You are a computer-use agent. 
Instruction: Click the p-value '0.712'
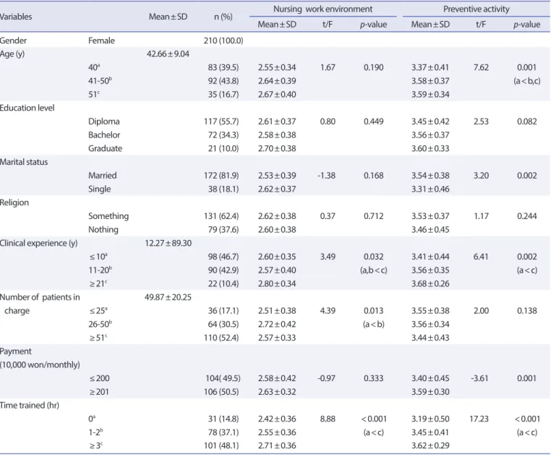[374, 215]
